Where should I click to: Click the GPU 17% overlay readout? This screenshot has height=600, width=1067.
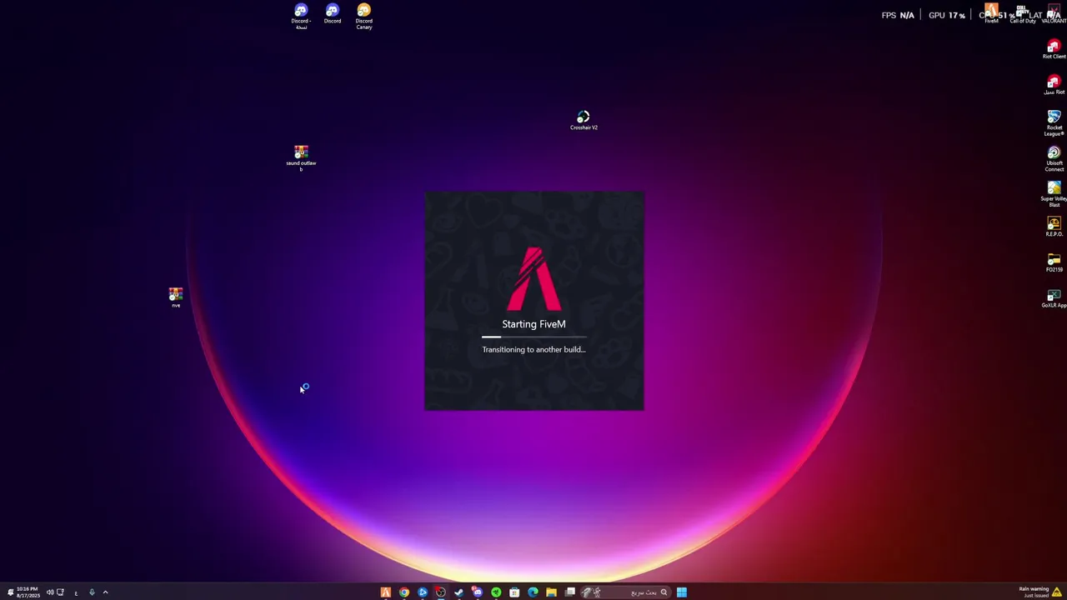(x=947, y=15)
